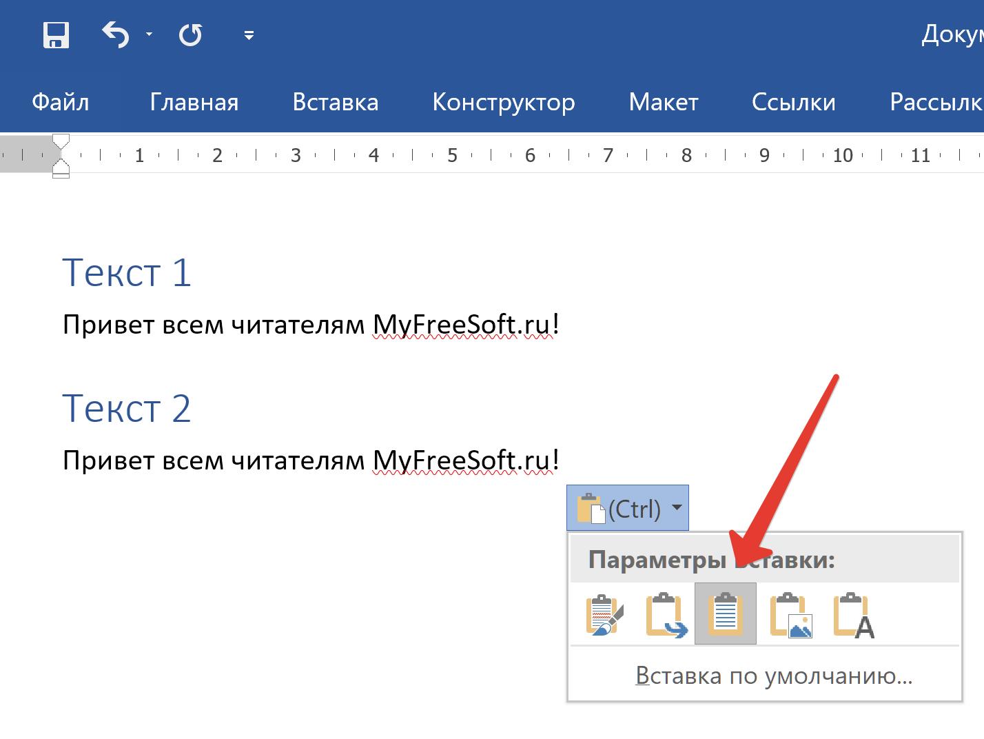Open the Файл tab
This screenshot has width=984, height=739.
[x=61, y=102]
